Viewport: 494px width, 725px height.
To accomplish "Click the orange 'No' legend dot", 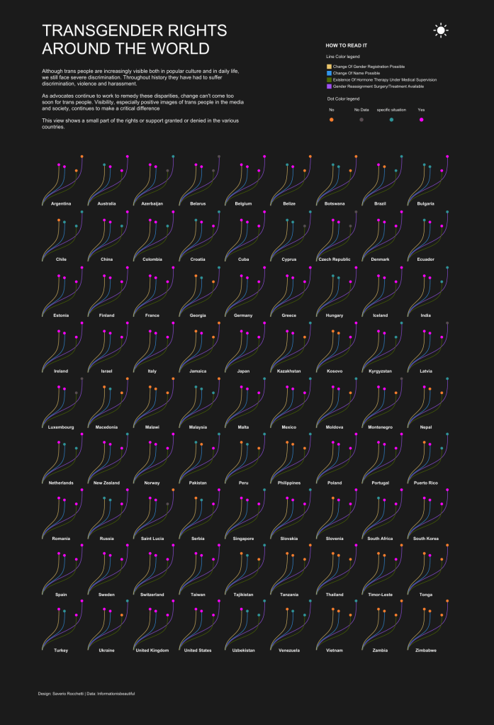I will (332, 120).
